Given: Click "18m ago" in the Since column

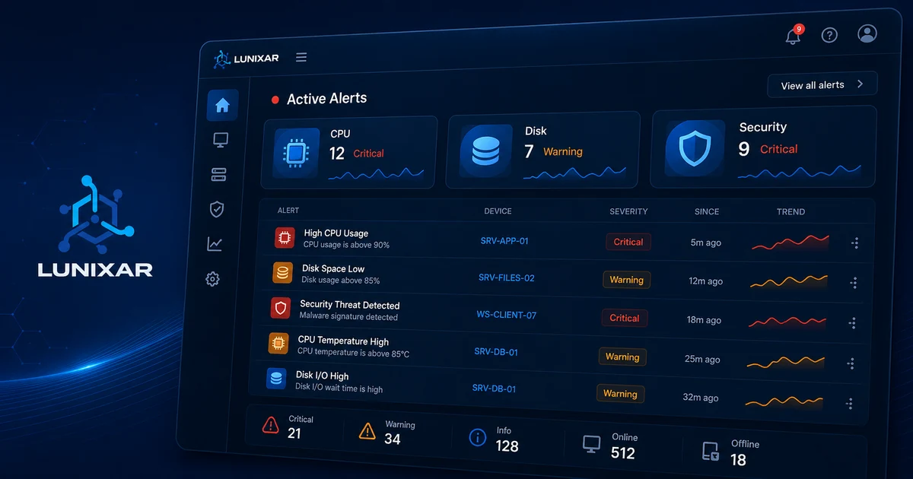Looking at the screenshot, I should [704, 320].
